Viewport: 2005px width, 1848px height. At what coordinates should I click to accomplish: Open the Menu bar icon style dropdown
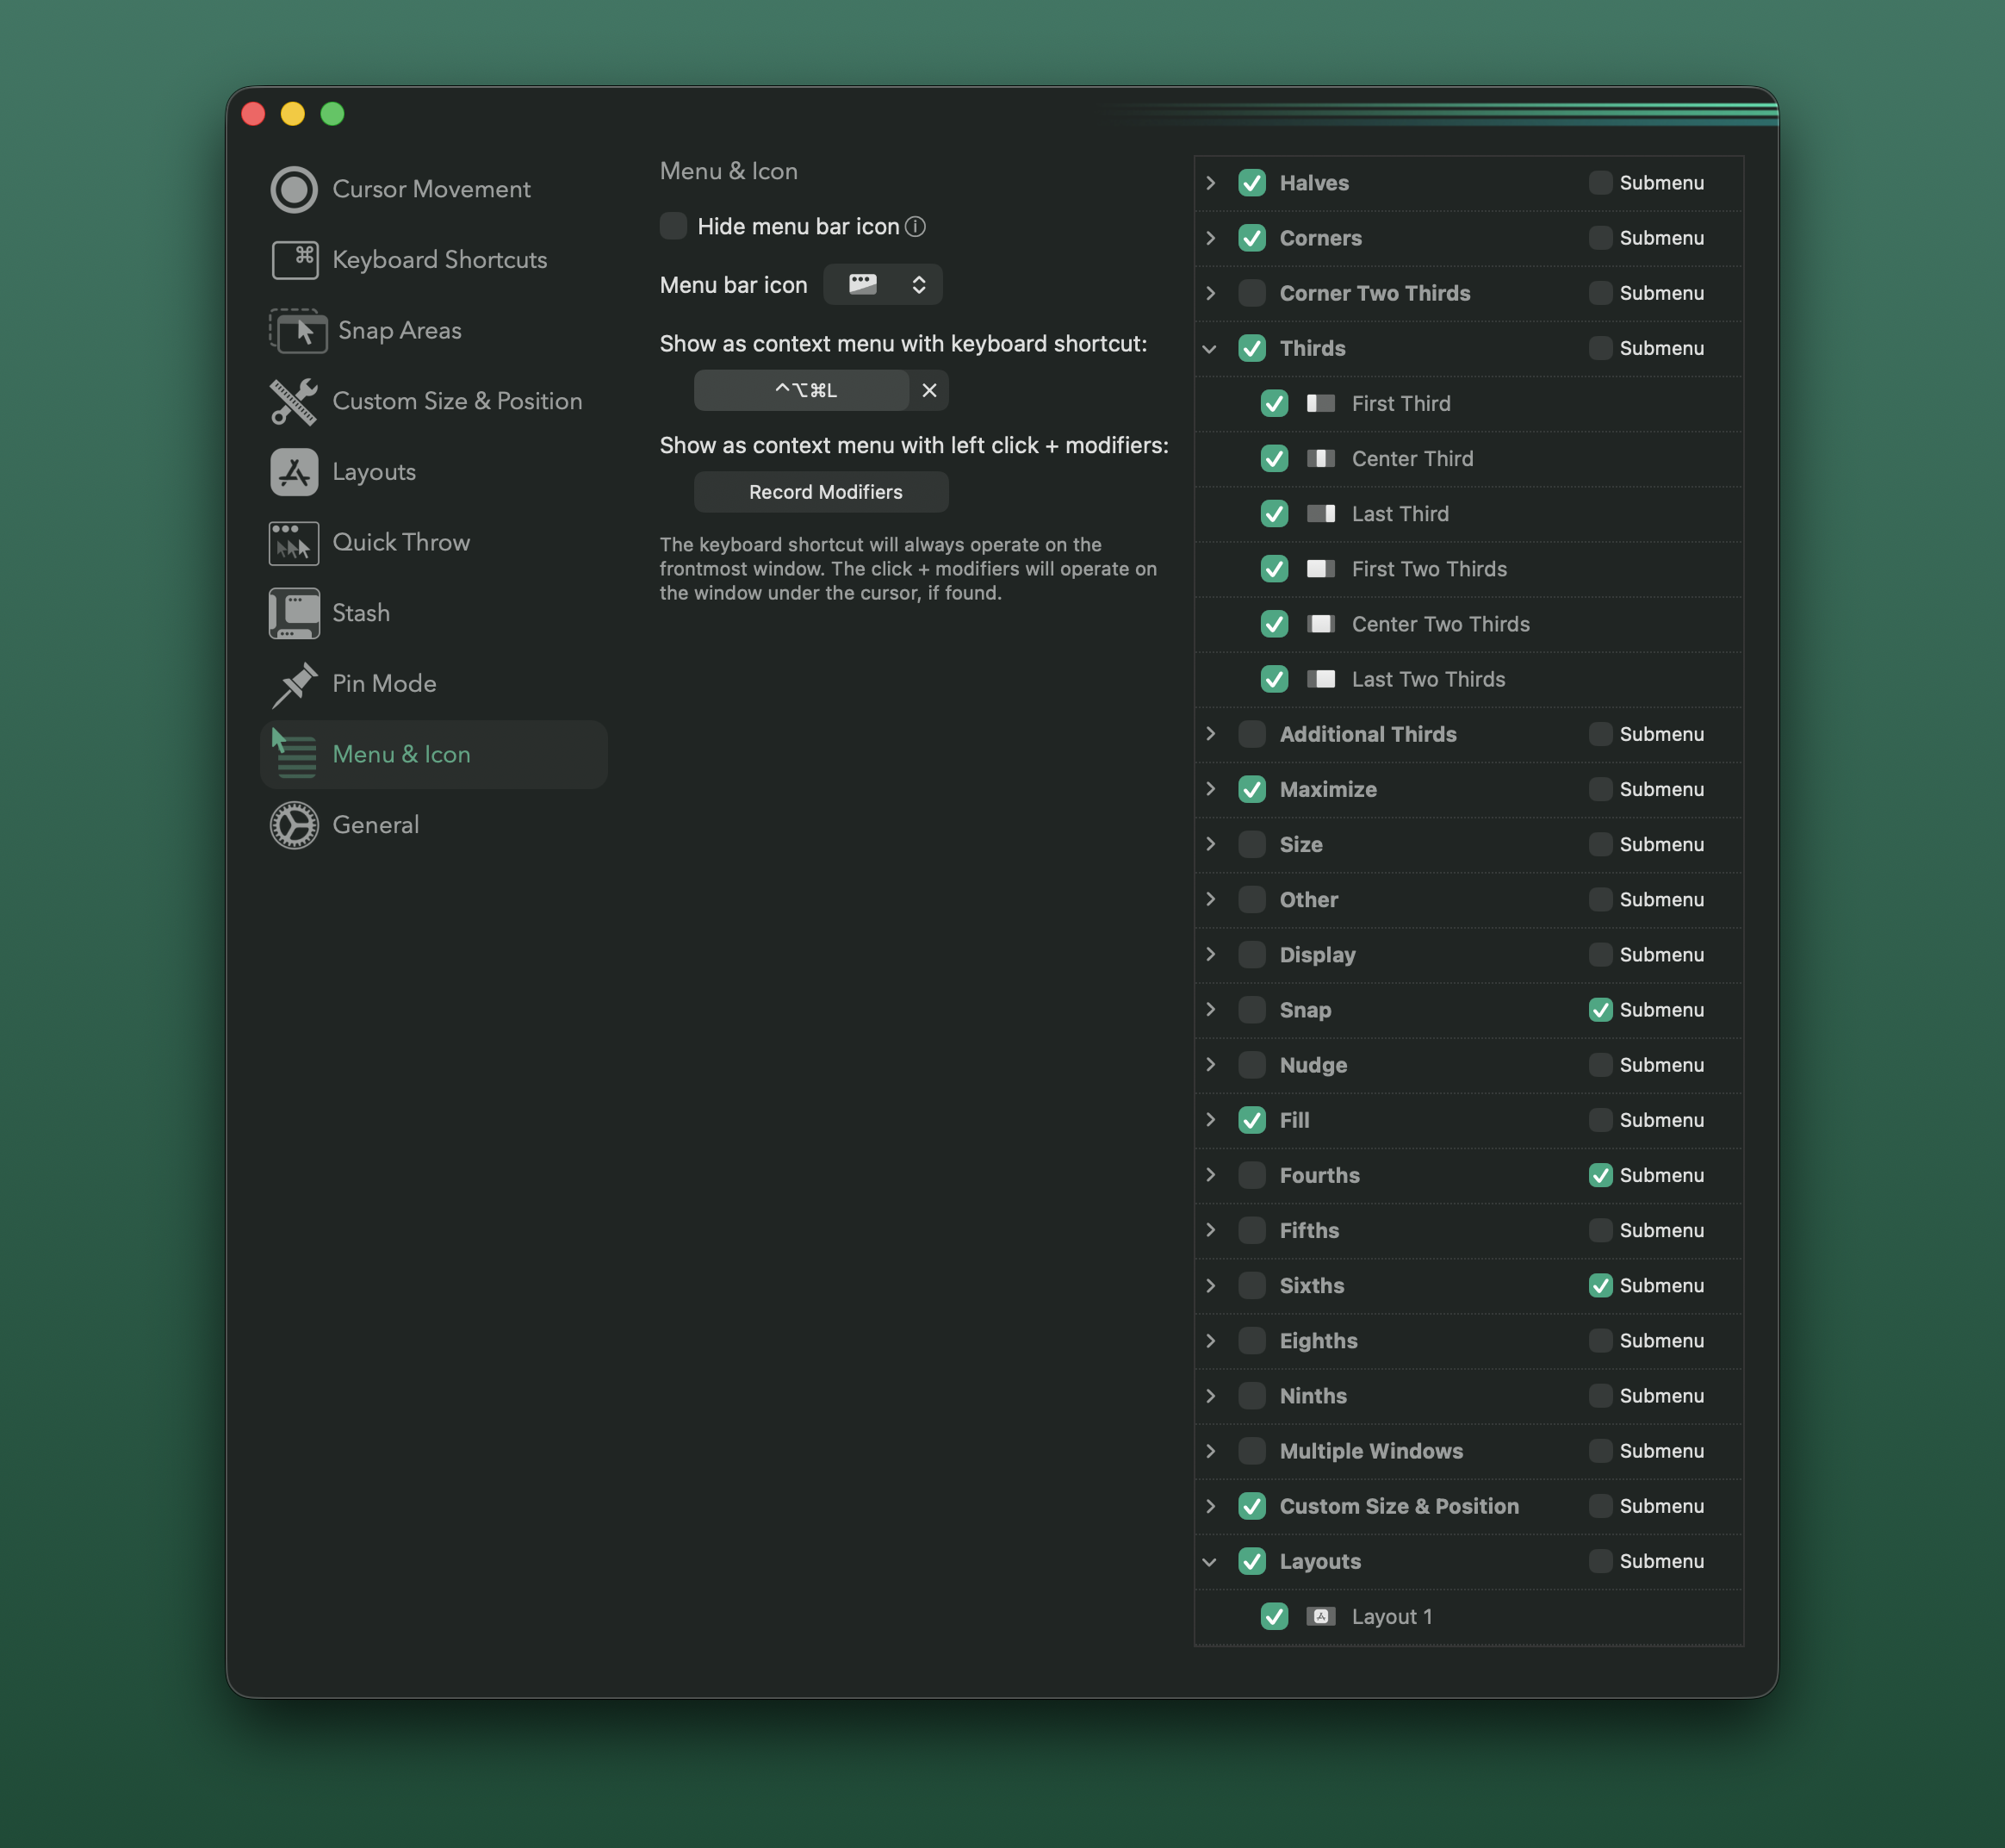coord(883,285)
